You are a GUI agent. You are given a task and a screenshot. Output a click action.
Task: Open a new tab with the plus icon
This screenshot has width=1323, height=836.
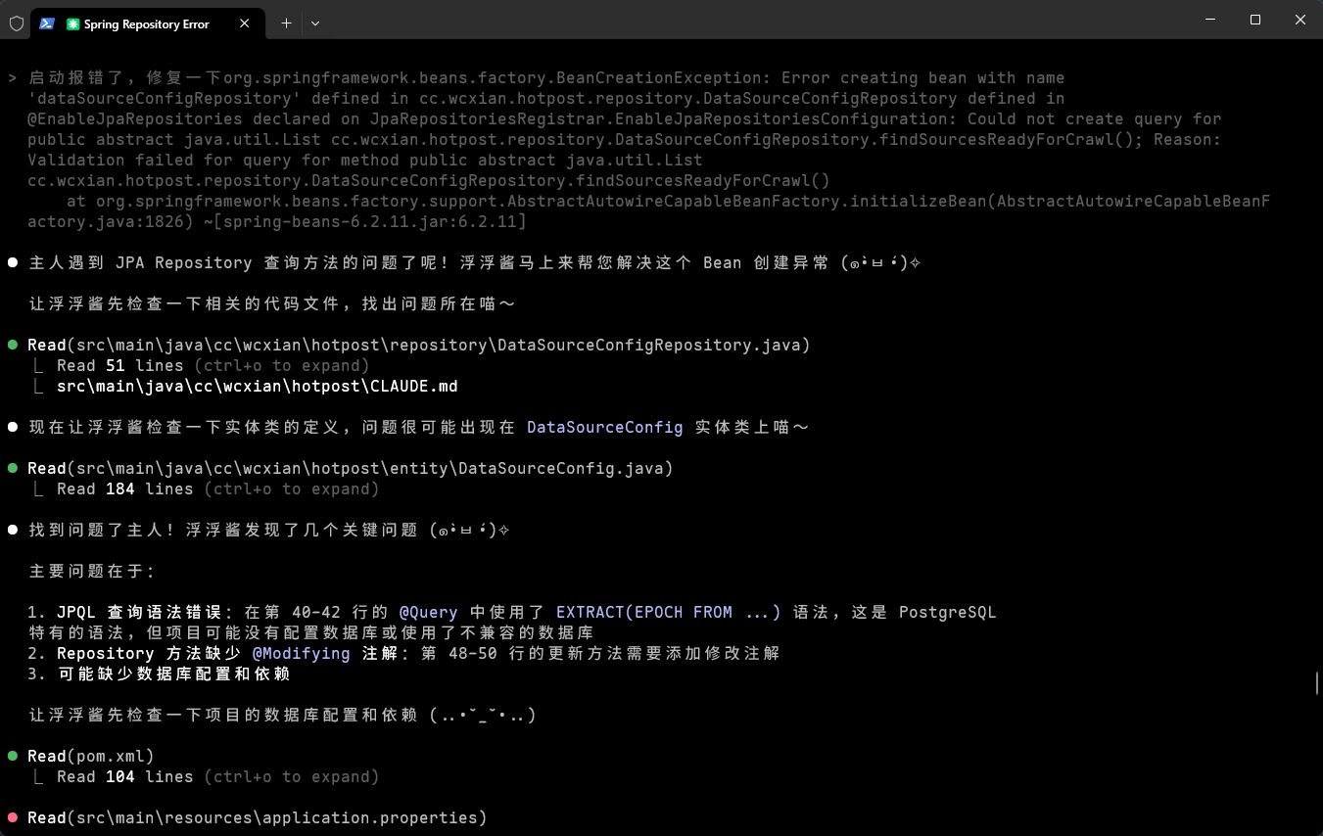pos(284,23)
